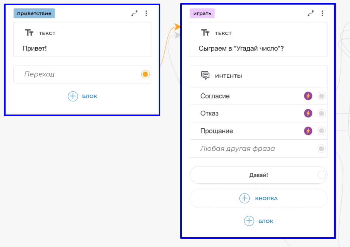Click the connection path icon on приветствие card

pos(134,13)
